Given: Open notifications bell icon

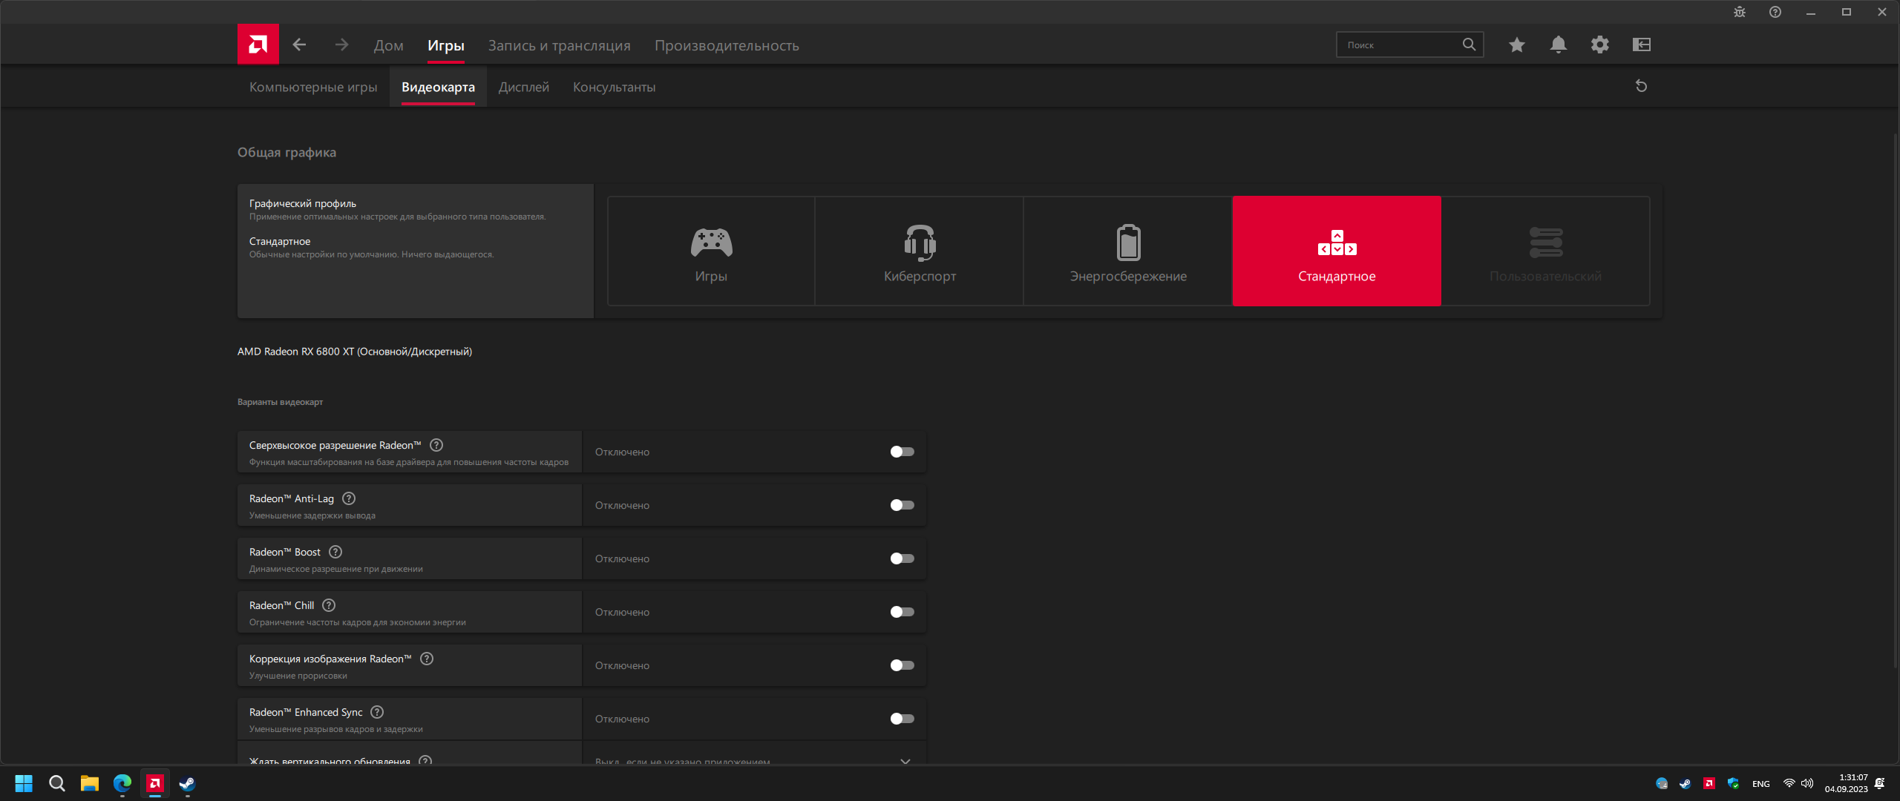Looking at the screenshot, I should (x=1558, y=44).
